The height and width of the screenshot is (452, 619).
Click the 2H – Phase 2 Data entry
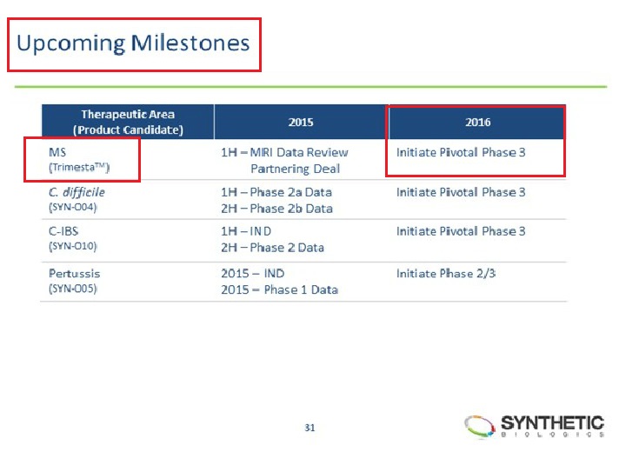pos(272,248)
